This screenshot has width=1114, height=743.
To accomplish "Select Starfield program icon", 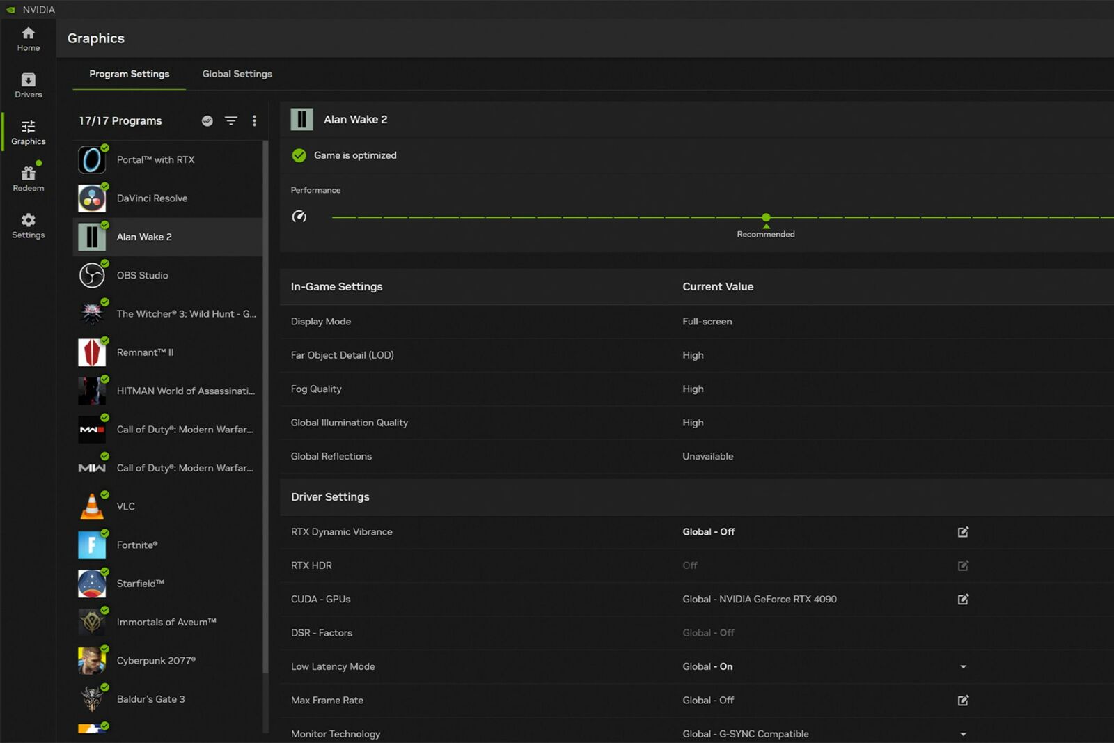I will 92,584.
